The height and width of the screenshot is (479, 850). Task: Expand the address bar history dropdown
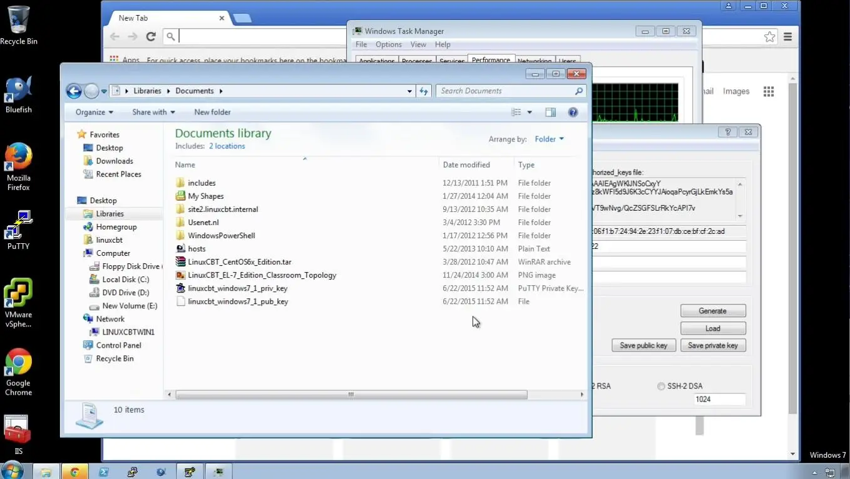(409, 91)
